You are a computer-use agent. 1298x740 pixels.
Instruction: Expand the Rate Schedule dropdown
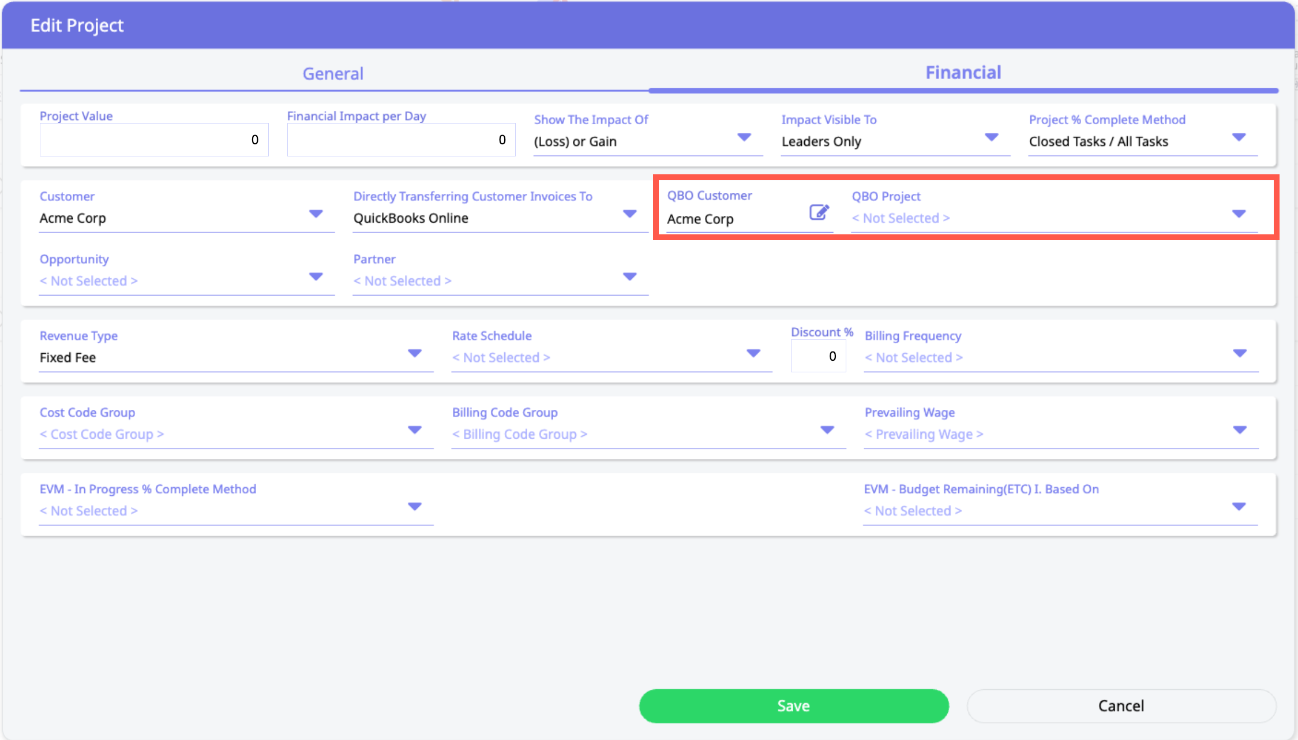(753, 353)
